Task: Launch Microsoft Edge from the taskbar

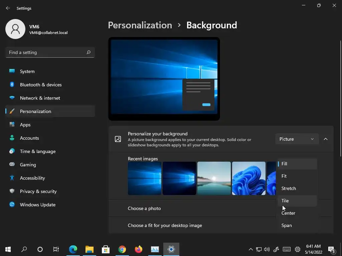Action: click(x=73, y=249)
